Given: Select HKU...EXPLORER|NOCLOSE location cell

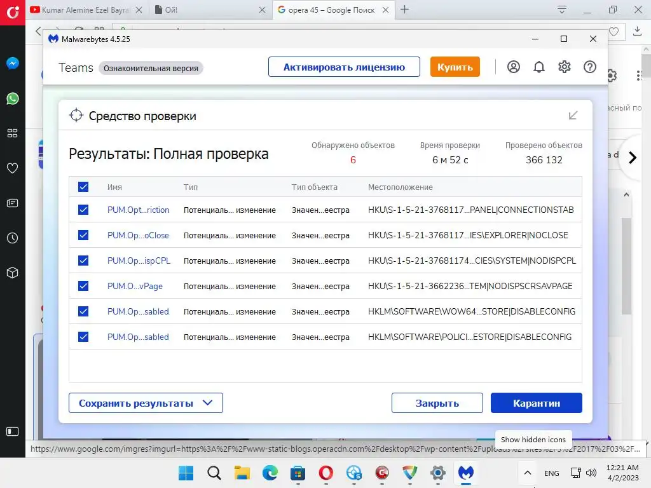Looking at the screenshot, I should (468, 235).
